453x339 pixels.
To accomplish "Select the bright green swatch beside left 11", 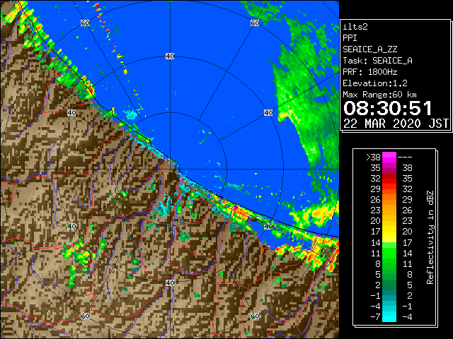I will [389, 253].
